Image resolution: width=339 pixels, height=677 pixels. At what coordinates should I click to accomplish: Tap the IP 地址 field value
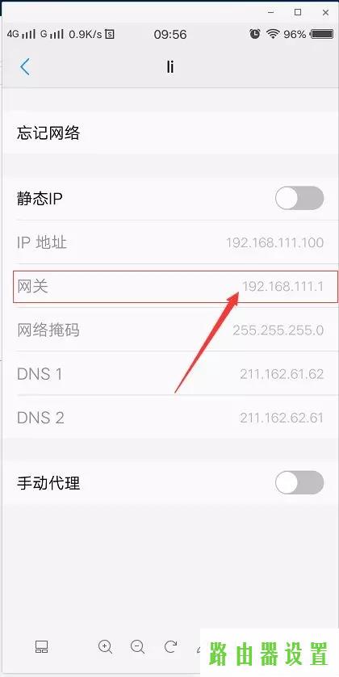pyautogui.click(x=274, y=242)
